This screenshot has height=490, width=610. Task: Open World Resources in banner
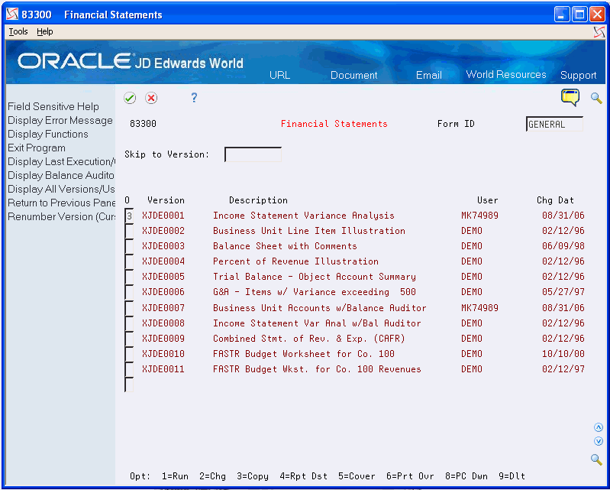point(506,74)
